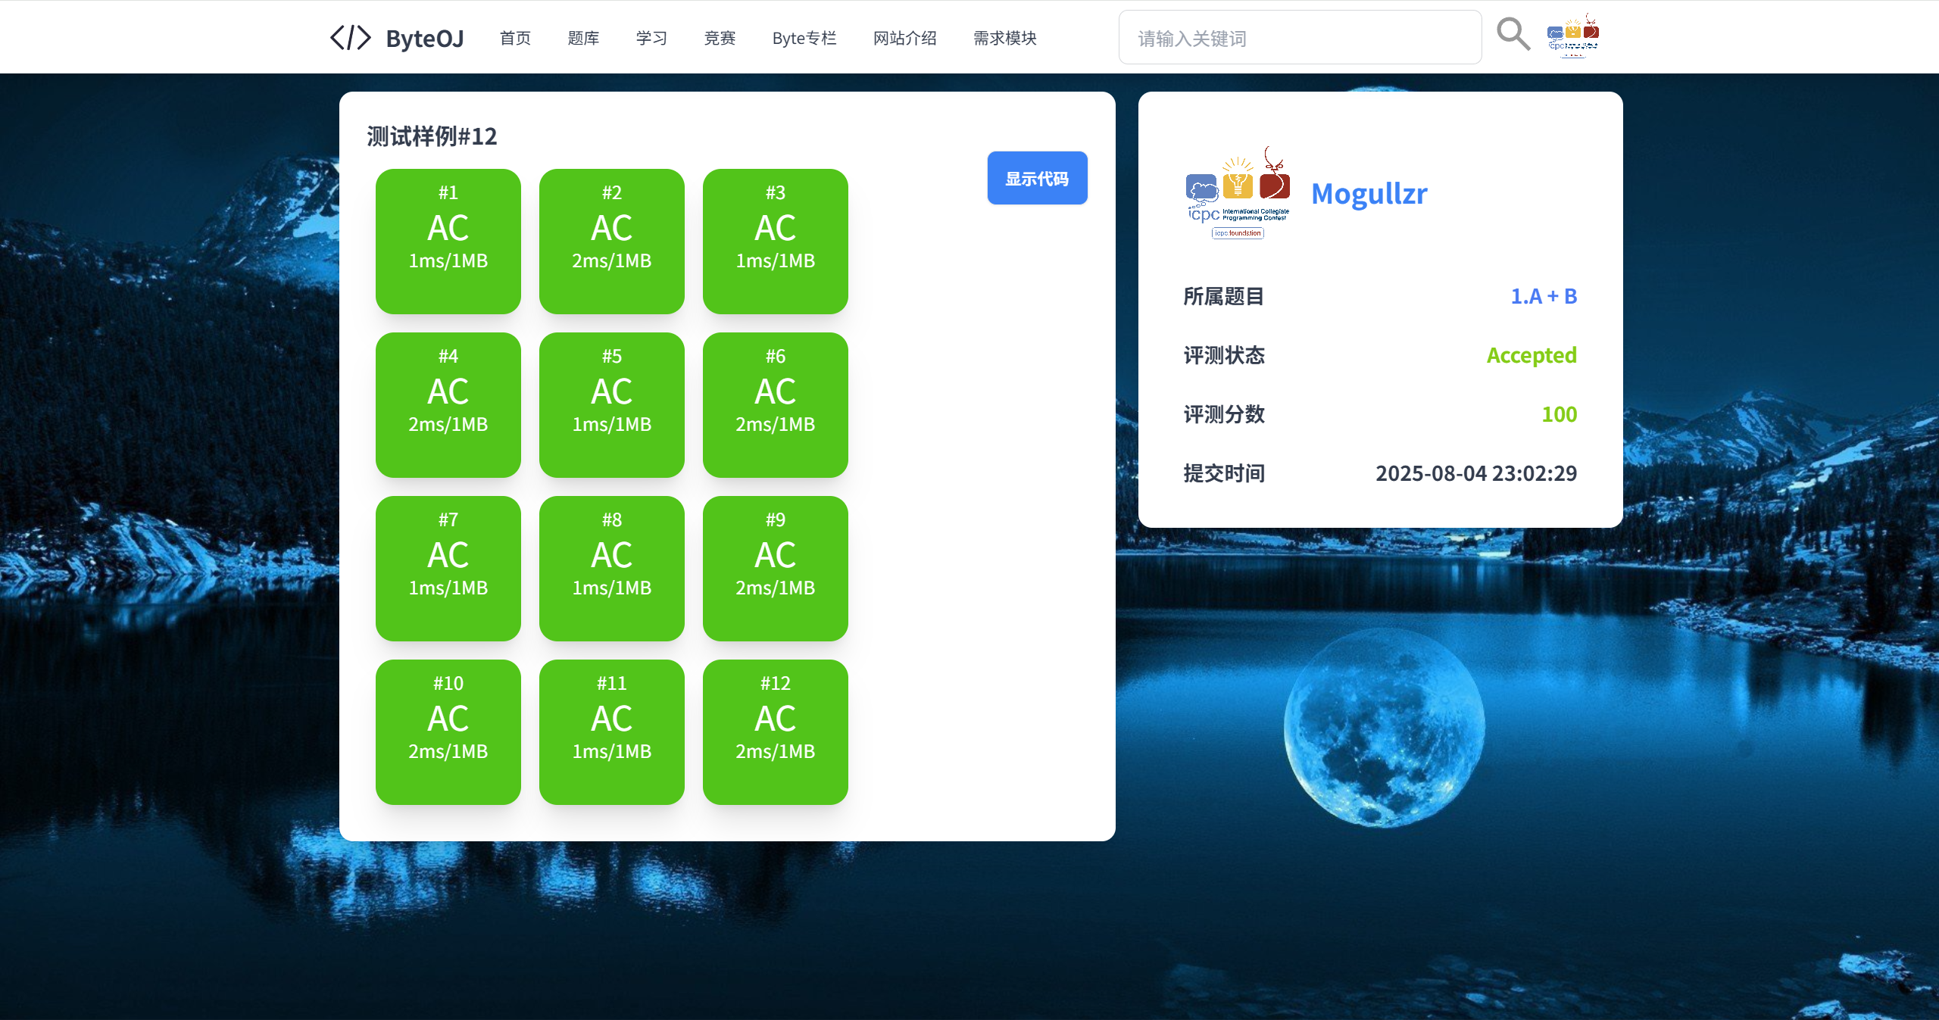
Task: Click Mogullzr's ICPC profile picture
Action: (x=1238, y=193)
